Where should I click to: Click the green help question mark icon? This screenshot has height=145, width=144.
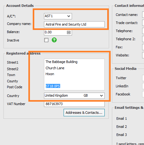point(54,40)
